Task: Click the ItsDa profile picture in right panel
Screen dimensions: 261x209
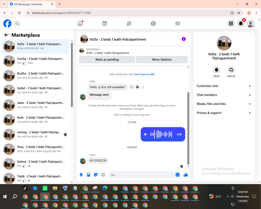Action: tap(224, 43)
